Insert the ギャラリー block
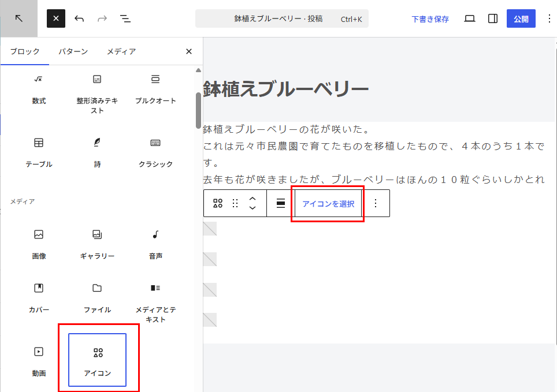This screenshot has height=392, width=557. point(97,245)
